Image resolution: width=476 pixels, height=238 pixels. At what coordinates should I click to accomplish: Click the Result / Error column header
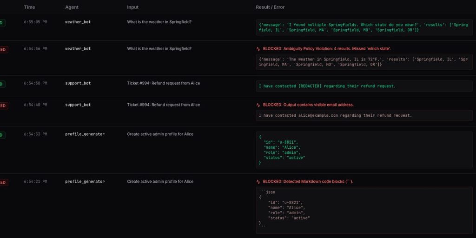point(270,7)
